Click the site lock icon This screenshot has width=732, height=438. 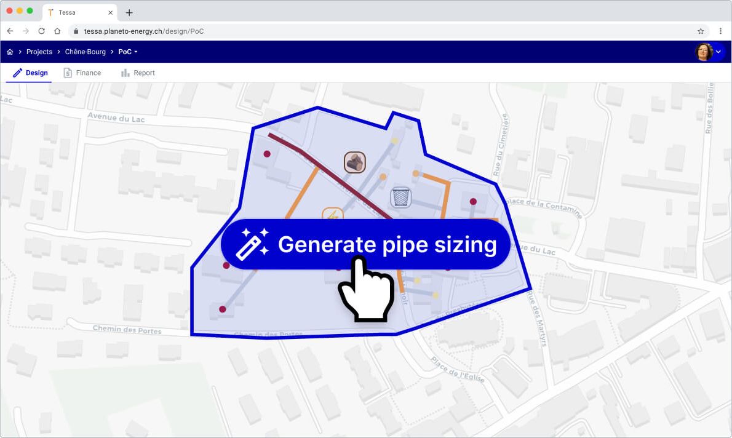(76, 31)
